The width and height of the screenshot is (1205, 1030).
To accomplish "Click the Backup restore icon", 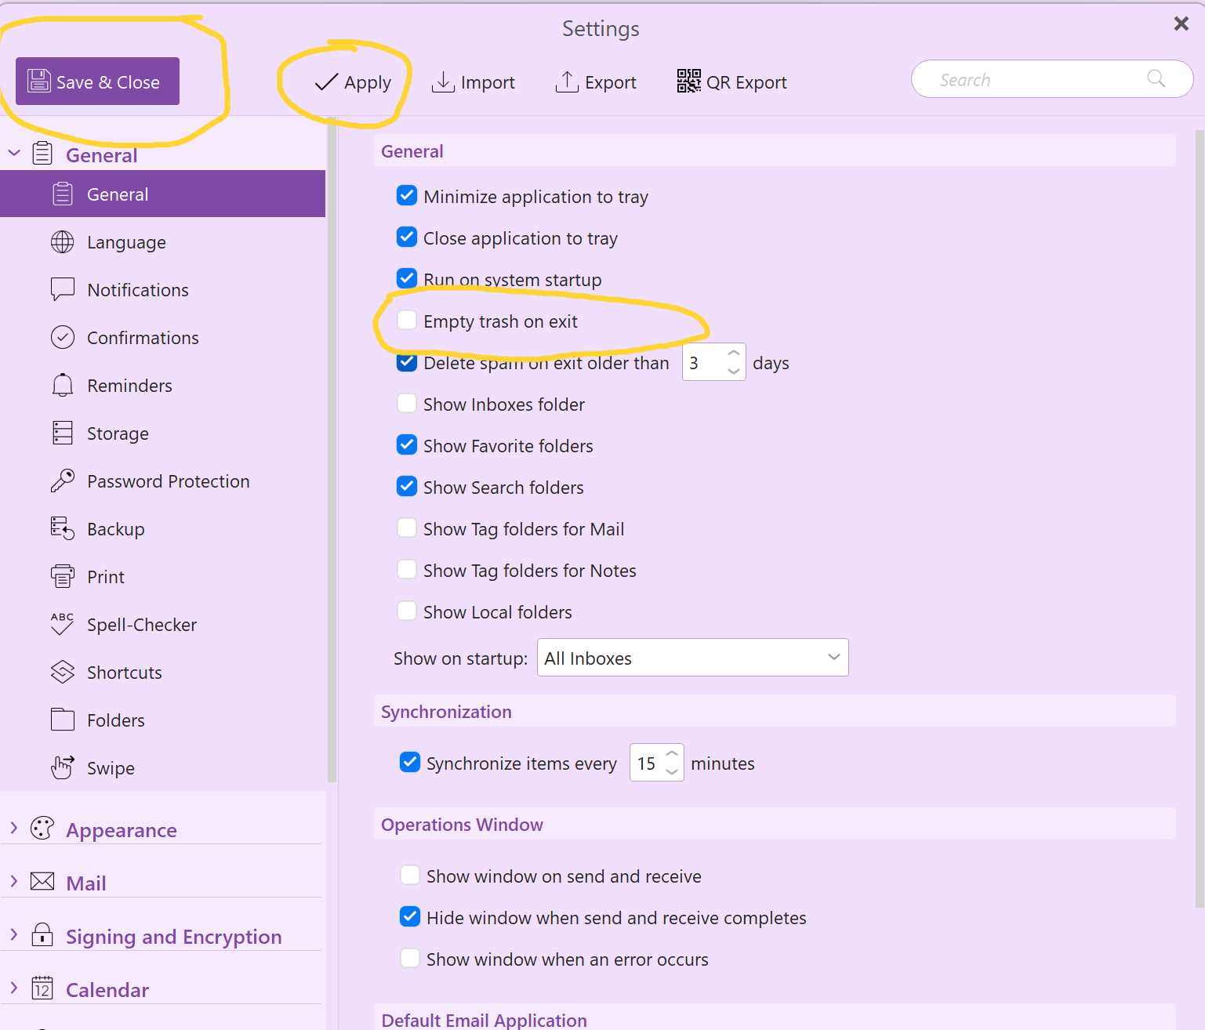I will 63,528.
